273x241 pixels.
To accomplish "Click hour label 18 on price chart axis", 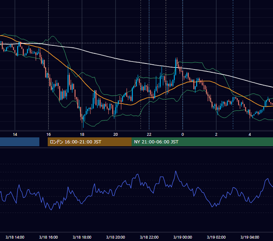I will [82, 135].
